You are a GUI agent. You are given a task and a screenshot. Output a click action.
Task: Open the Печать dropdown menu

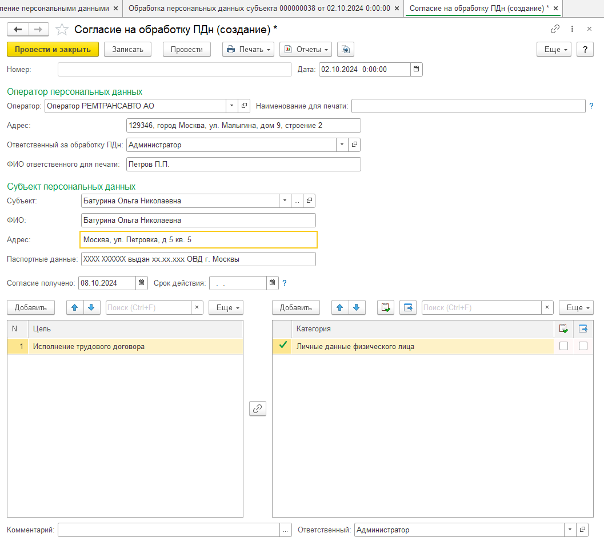tap(249, 50)
